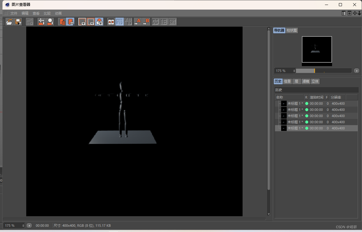This screenshot has height=232, width=362.
Task: Click the save image disk icon
Action: click(18, 22)
